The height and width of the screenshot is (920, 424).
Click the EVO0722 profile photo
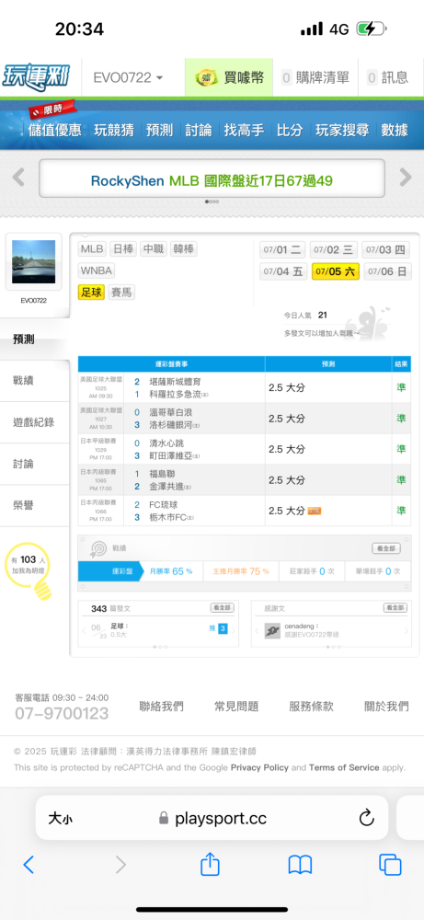click(34, 261)
